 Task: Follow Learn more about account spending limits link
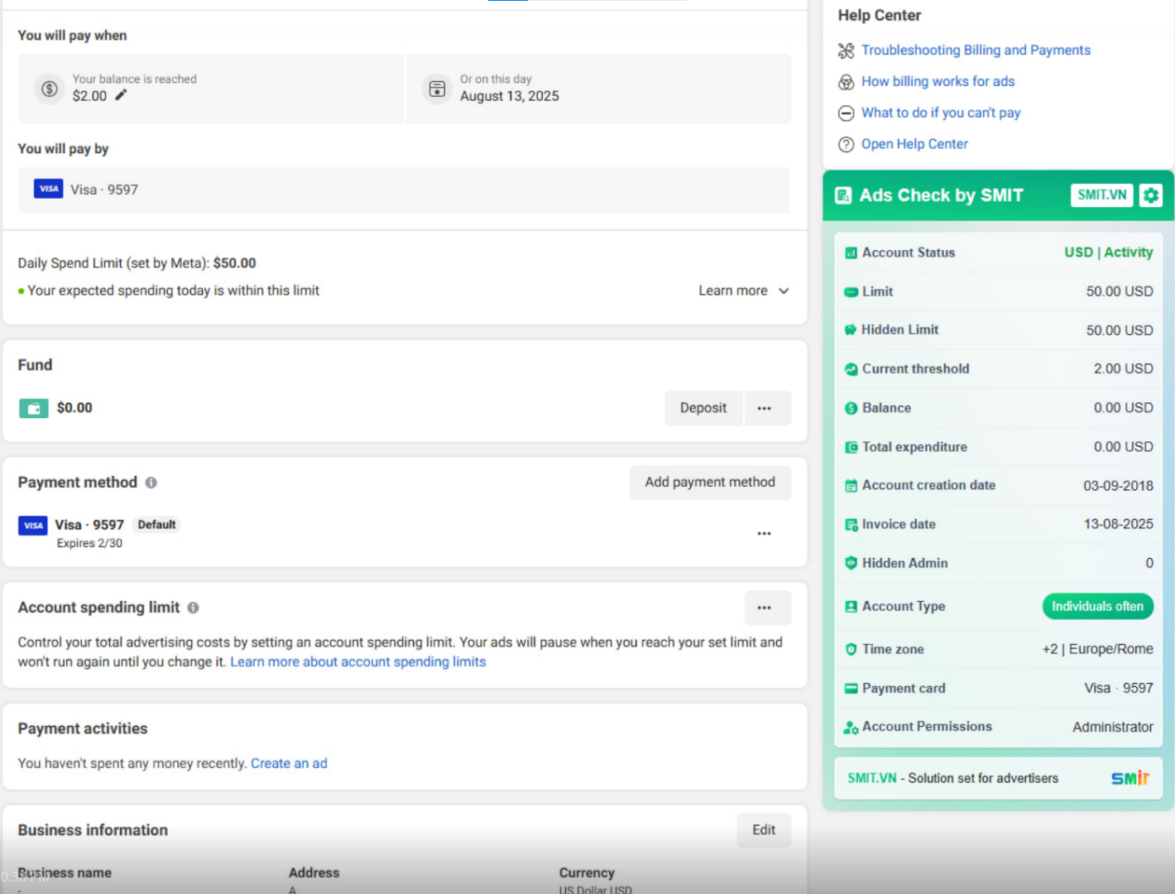(358, 662)
